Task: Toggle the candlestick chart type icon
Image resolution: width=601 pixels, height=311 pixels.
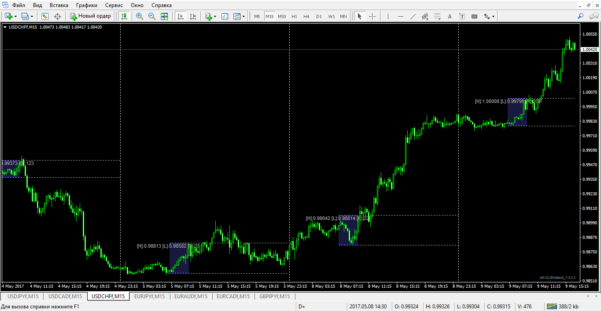Action: click(125, 16)
